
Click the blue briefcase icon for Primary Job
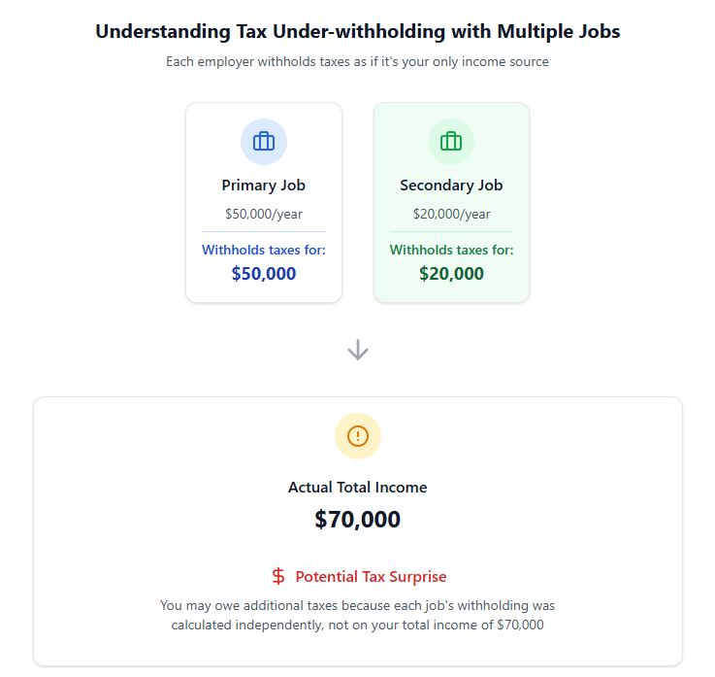[x=264, y=142]
